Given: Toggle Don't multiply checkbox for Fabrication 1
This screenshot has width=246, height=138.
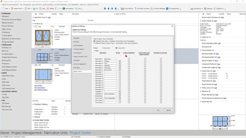Looking at the screenshot, I should pos(145,59).
